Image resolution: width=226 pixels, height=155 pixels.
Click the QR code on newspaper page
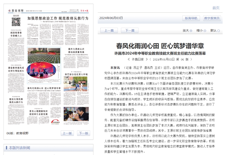[x=16, y=21]
